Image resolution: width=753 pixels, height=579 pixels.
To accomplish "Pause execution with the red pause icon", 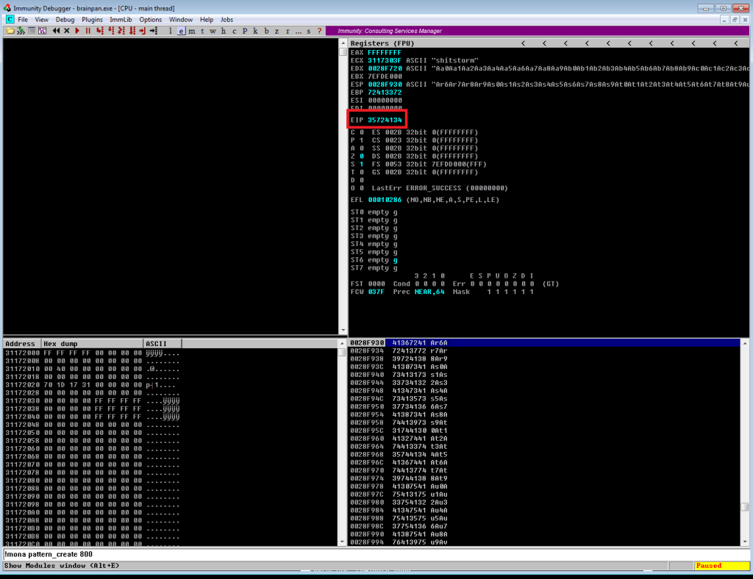I will 88,31.
